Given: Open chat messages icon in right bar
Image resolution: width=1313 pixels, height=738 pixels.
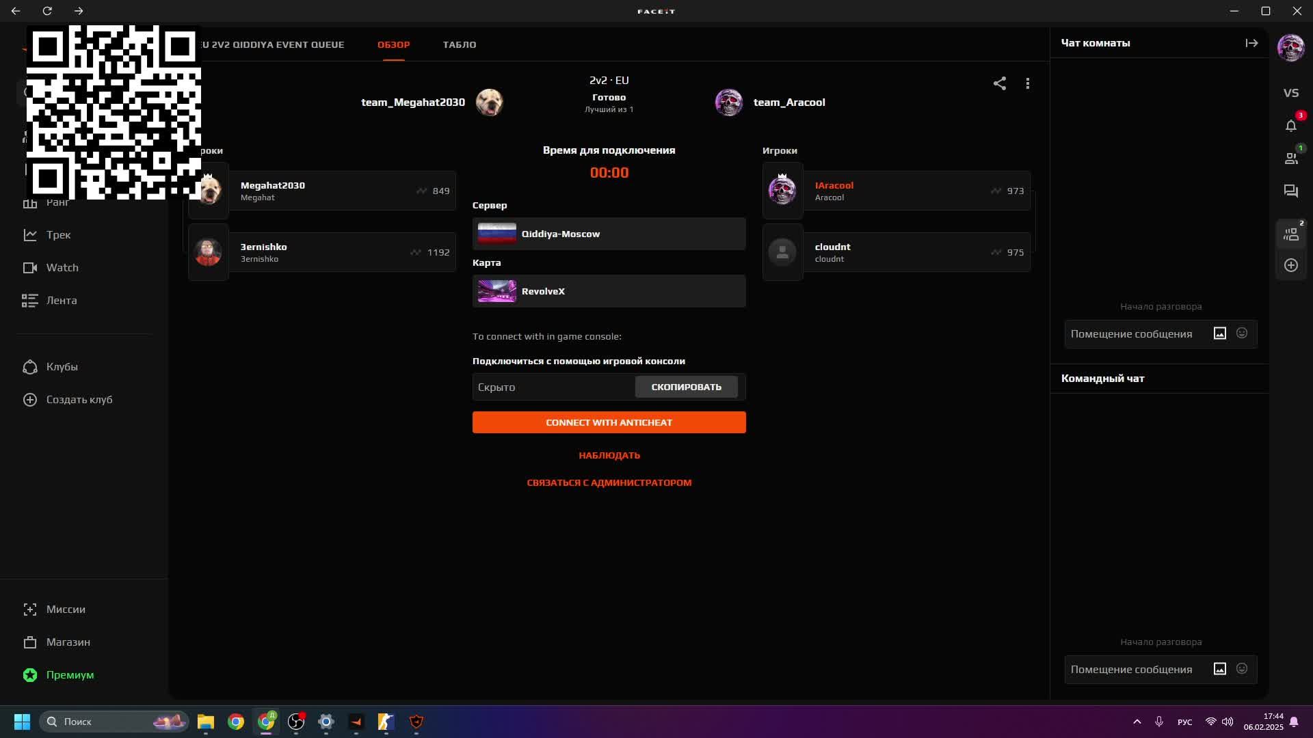Looking at the screenshot, I should pos(1290,191).
